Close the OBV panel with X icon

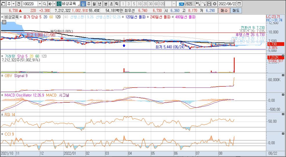tap(283, 75)
